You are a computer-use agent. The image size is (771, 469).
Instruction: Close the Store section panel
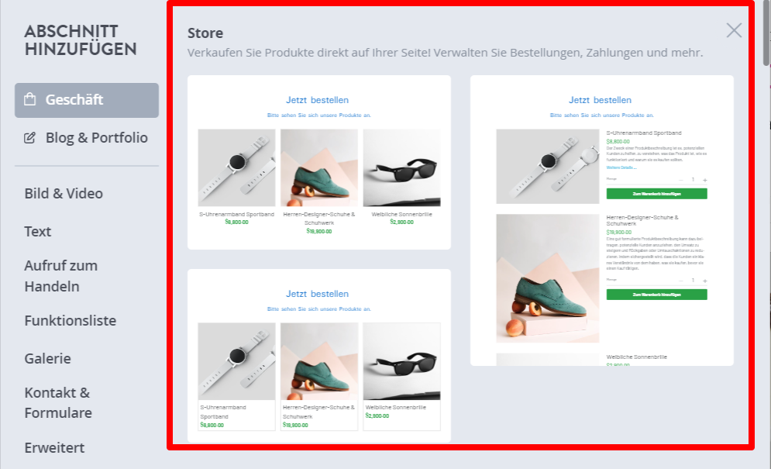[734, 30]
